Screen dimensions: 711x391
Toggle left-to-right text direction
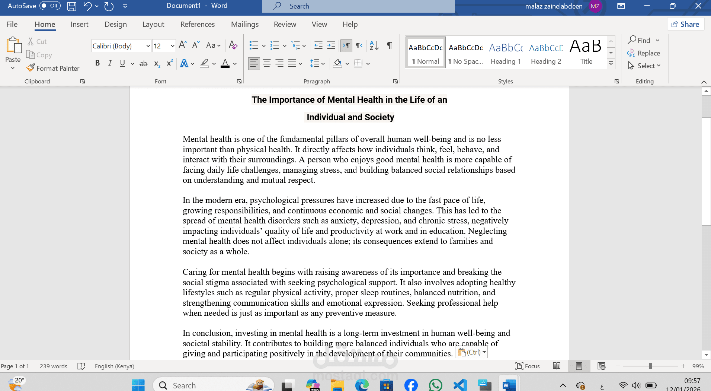click(346, 45)
